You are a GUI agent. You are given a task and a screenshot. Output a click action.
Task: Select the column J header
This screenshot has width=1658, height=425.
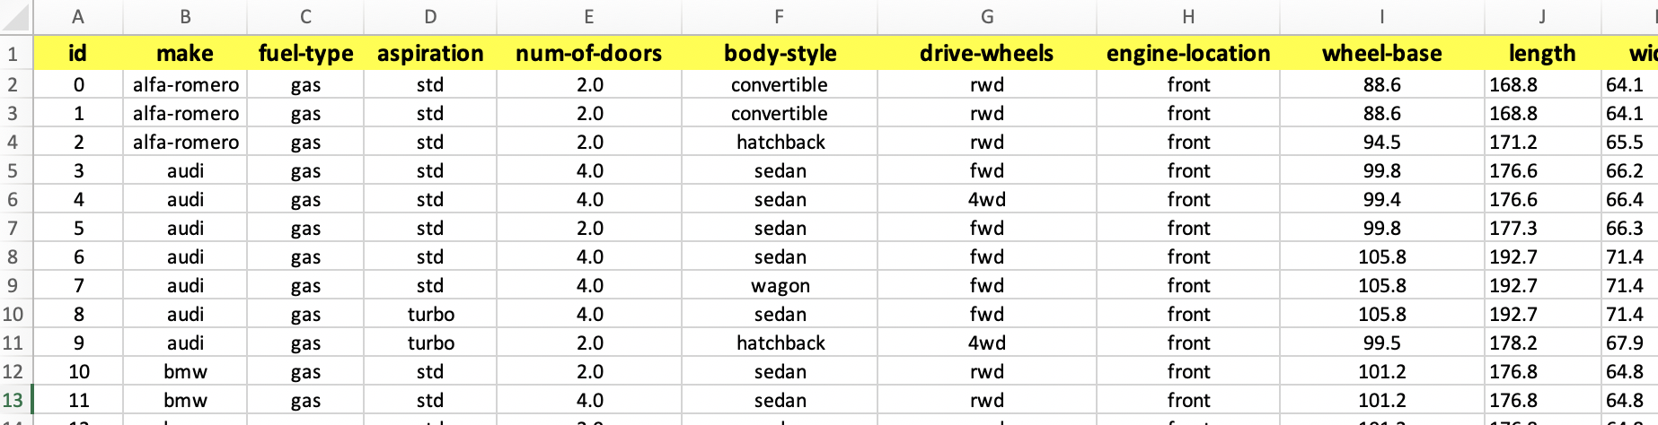point(1542,17)
